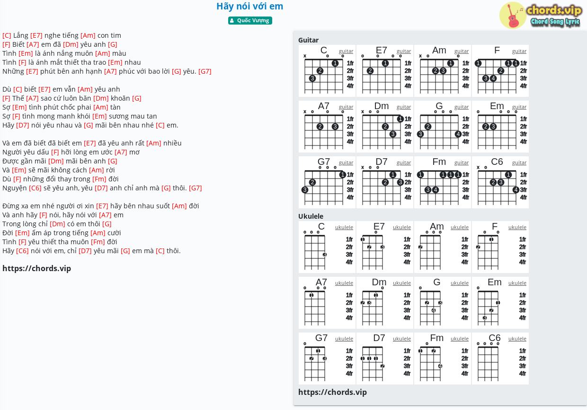587x410 pixels.
Task: Open the ukulele link for chord Dm
Action: [x=402, y=283]
